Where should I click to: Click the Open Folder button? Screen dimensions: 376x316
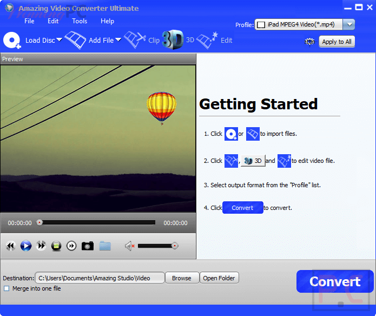click(x=219, y=278)
